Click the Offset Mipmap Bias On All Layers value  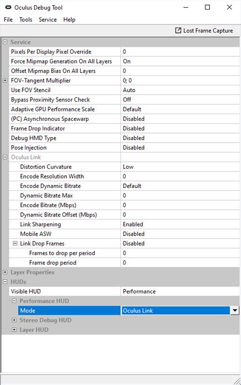click(180, 71)
